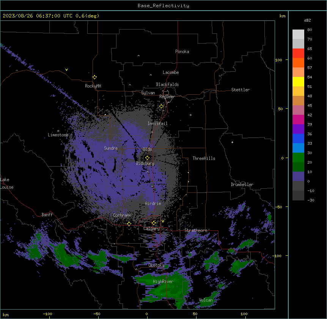The width and height of the screenshot is (327, 319).
Task: Pick the magenta 42-39 dBZ legend swatch
Action: pyautogui.click(x=298, y=119)
